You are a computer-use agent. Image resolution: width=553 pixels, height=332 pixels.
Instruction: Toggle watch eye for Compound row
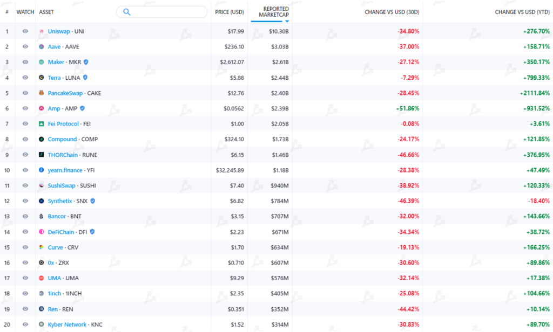(25, 139)
